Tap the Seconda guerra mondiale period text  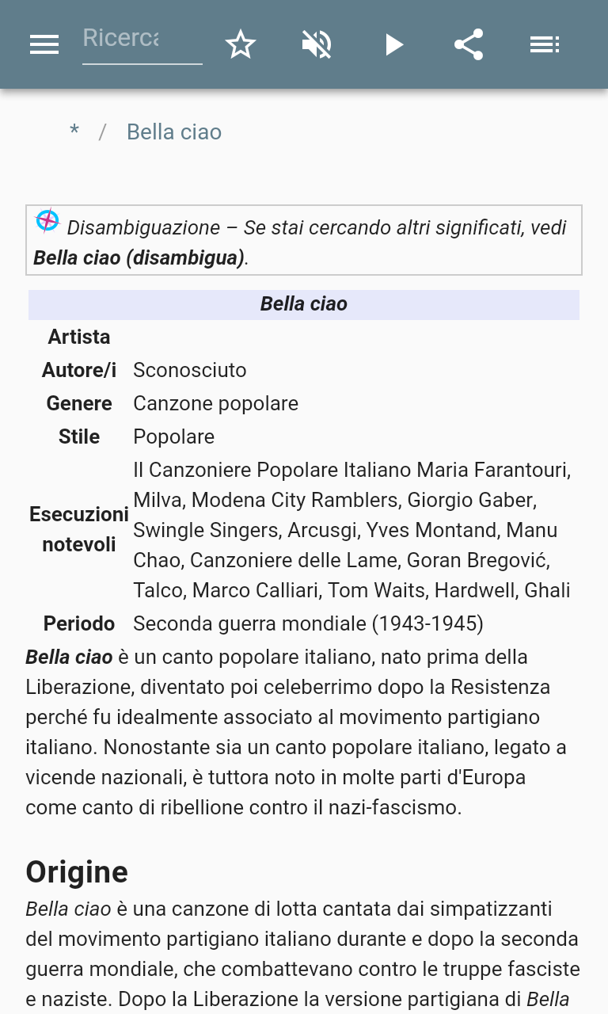tap(308, 623)
